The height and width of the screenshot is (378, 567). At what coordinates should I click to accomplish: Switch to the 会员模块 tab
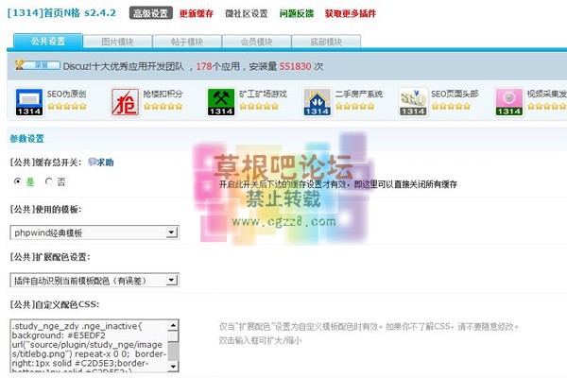click(x=256, y=42)
